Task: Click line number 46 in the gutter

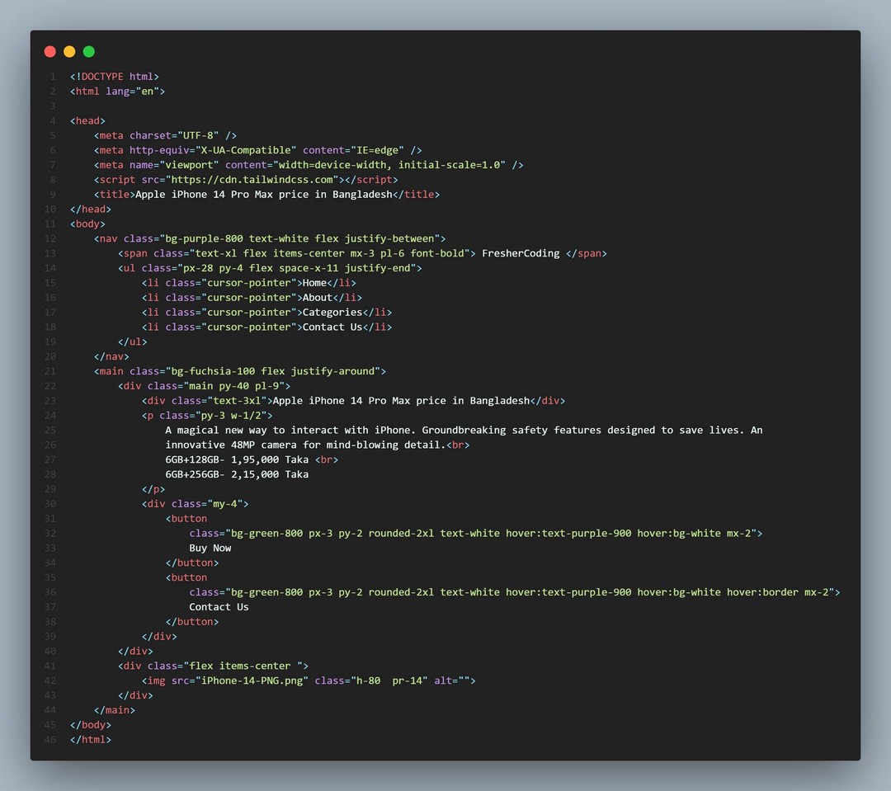Action: pyautogui.click(x=50, y=741)
